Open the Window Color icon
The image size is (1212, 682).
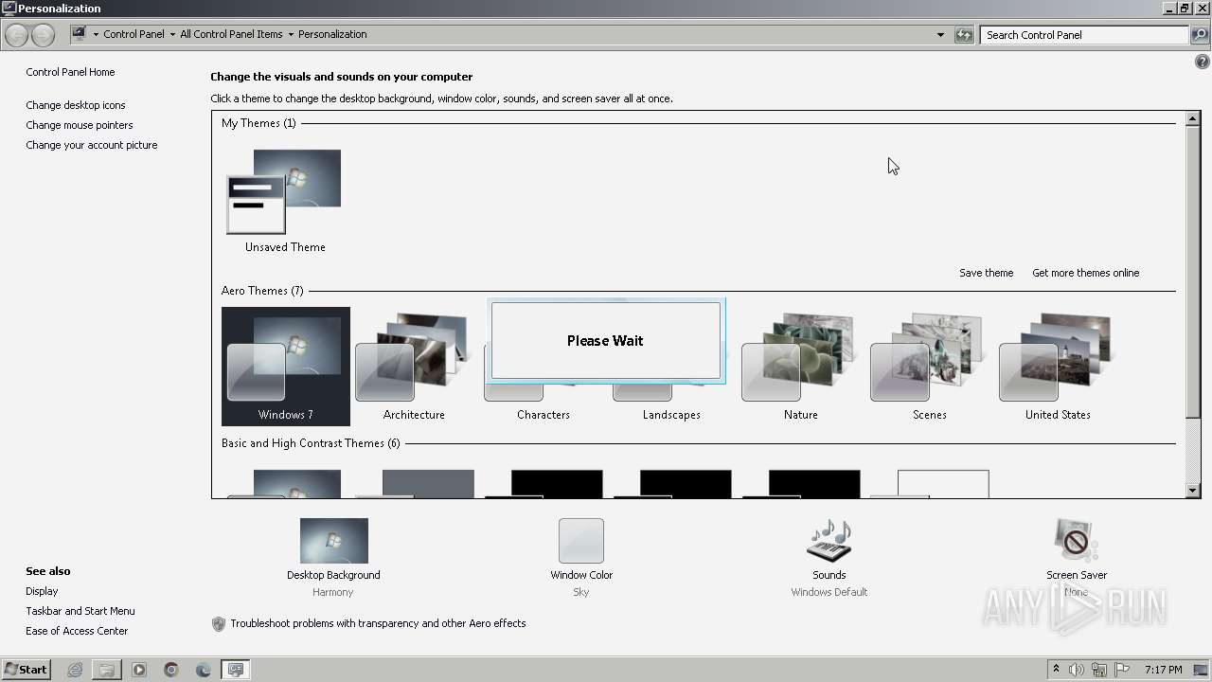click(580, 542)
